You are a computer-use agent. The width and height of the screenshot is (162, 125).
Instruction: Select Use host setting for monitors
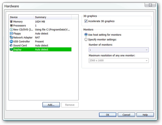coord(86,35)
